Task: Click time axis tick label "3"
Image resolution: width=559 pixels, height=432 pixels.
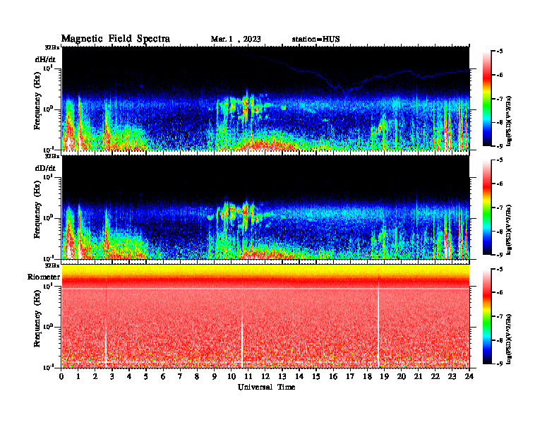Action: (112, 377)
